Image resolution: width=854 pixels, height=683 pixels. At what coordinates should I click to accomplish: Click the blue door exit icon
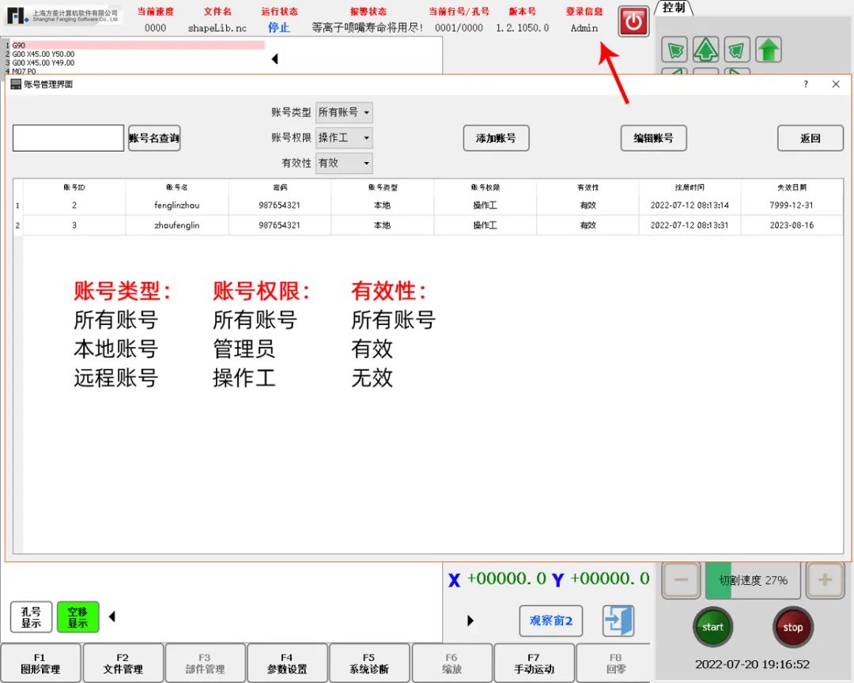tap(618, 621)
